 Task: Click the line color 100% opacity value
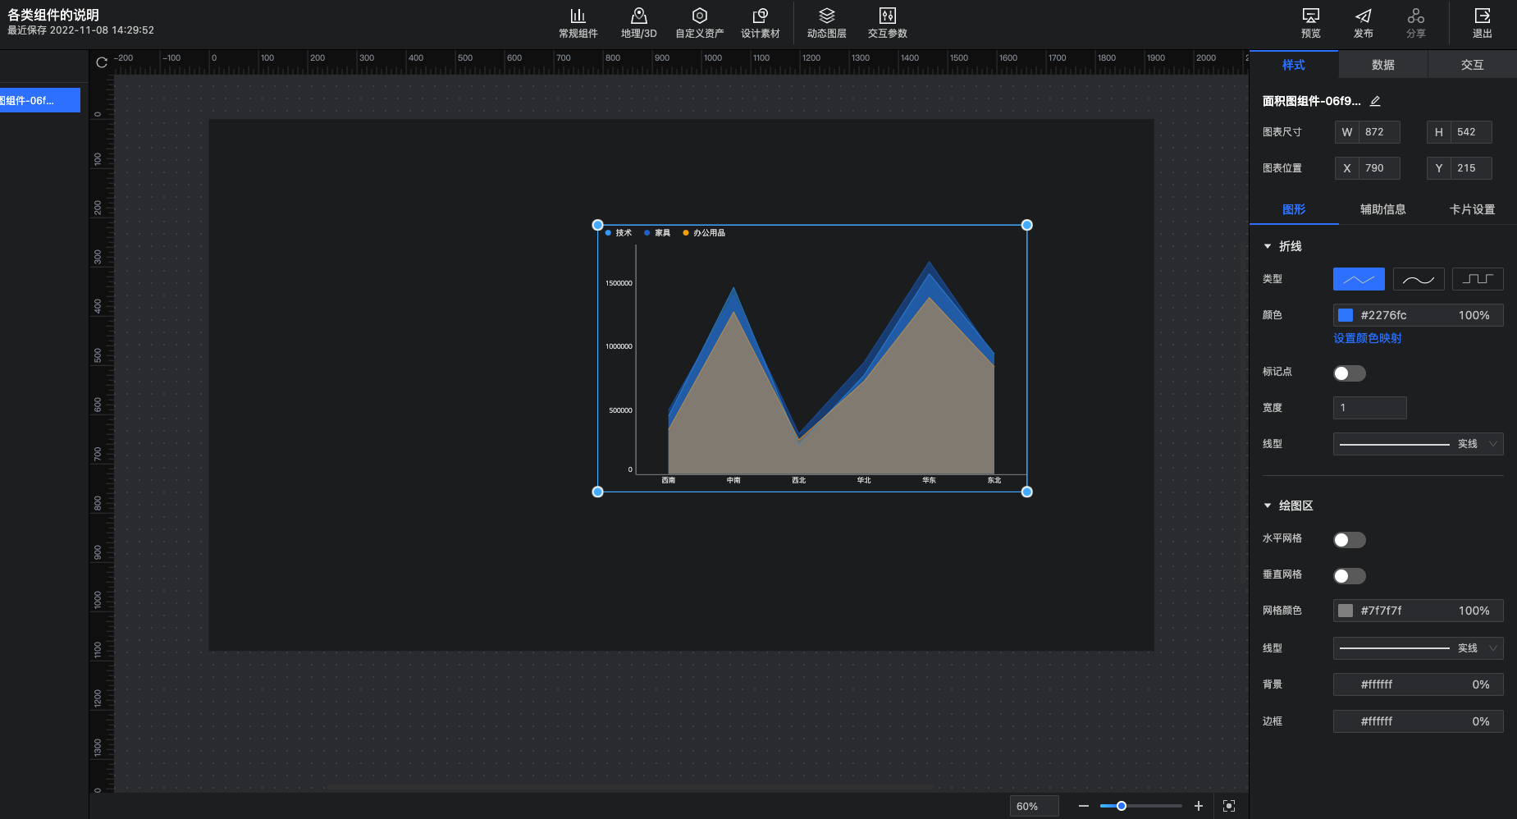pos(1474,315)
